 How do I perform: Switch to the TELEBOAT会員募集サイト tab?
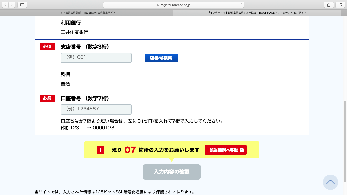(87, 13)
